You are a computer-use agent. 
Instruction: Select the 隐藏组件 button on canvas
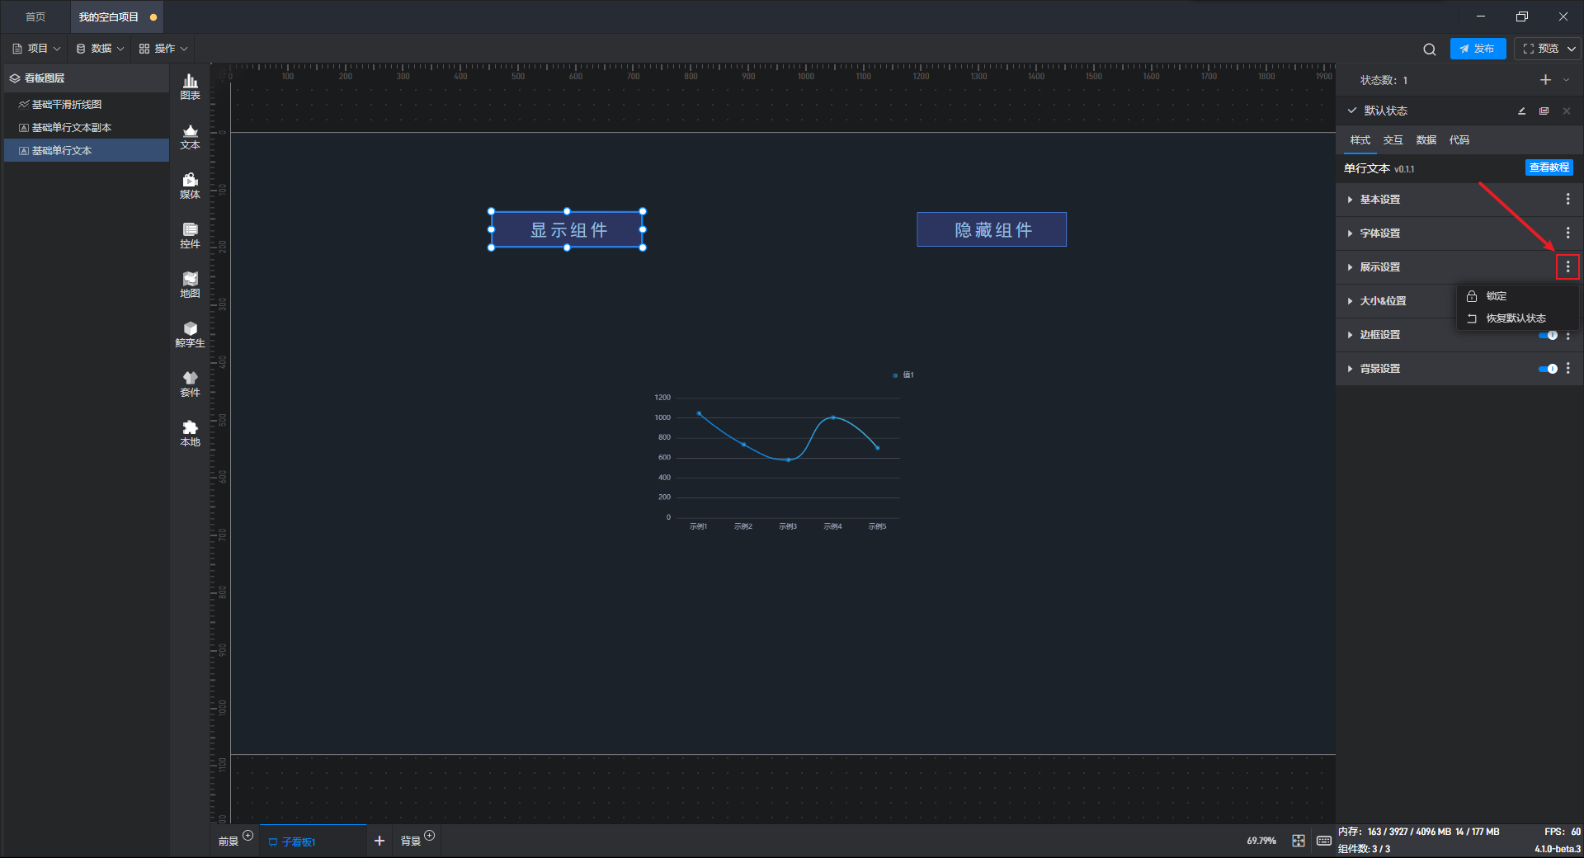(x=992, y=229)
